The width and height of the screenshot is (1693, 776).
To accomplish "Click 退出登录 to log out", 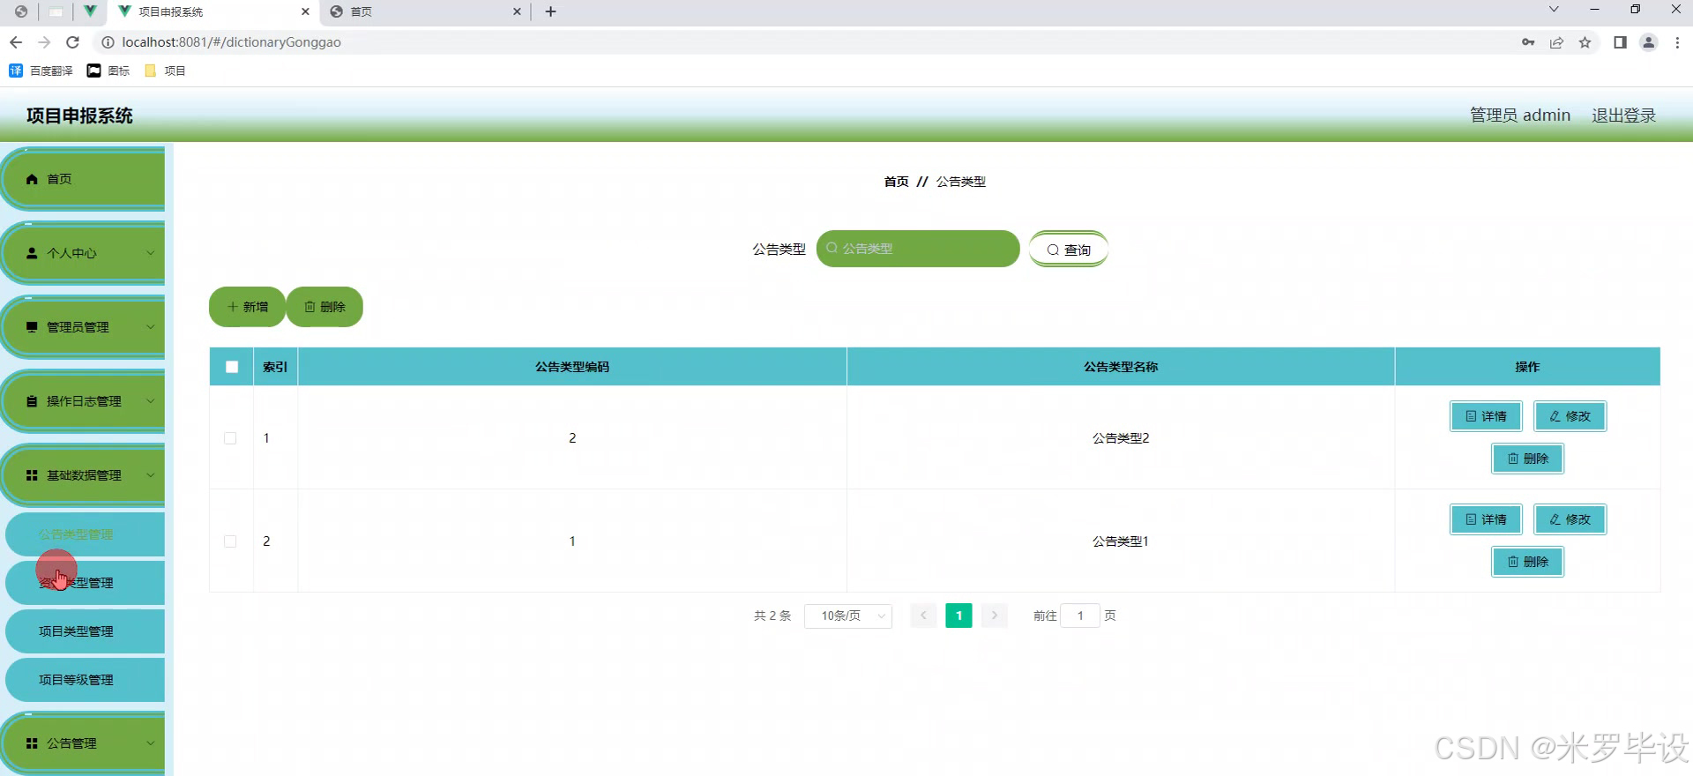I will 1622,116.
